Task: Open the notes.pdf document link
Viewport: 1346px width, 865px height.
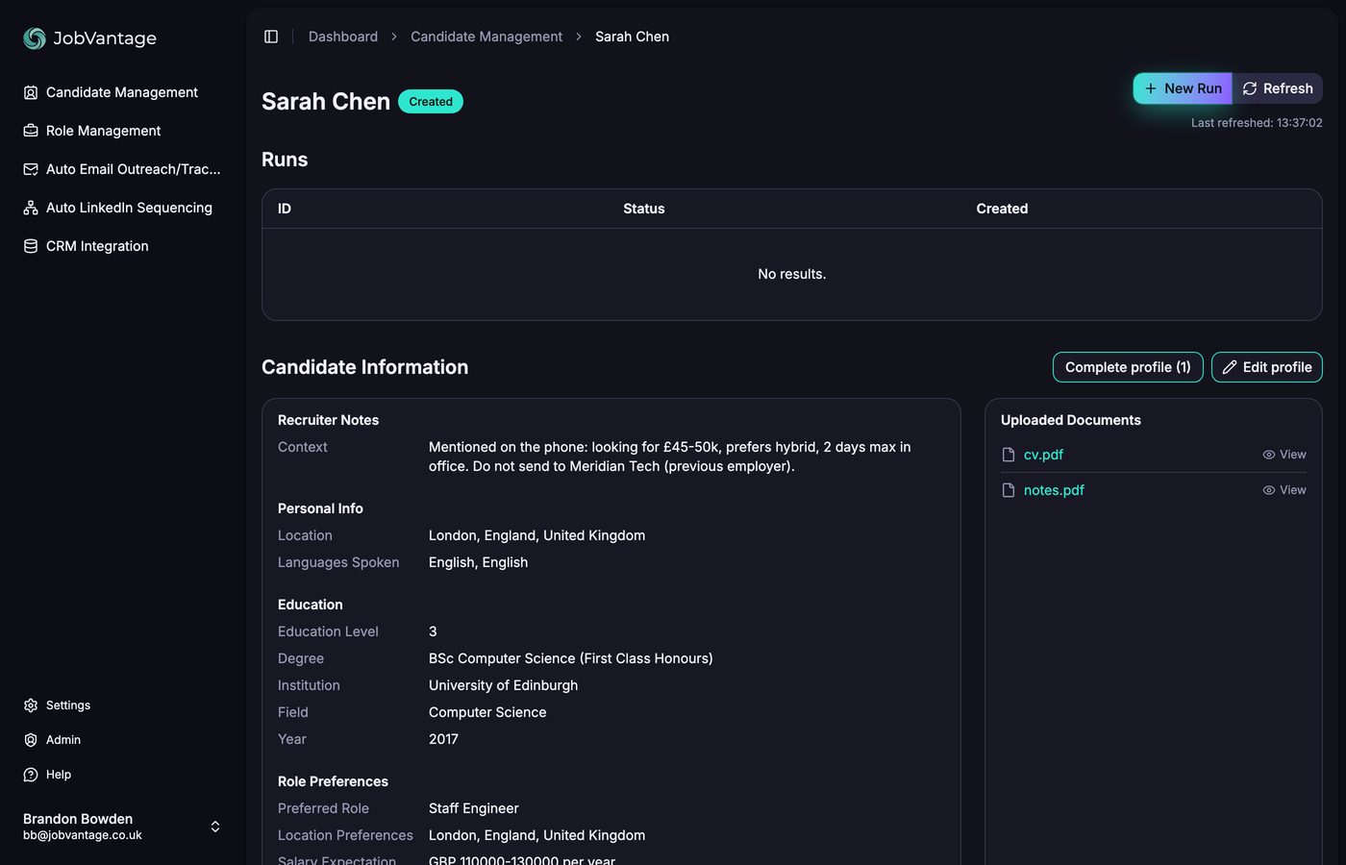Action: click(x=1054, y=490)
